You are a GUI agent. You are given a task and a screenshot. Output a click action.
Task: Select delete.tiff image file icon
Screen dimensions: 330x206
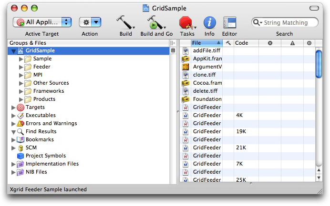[186, 91]
